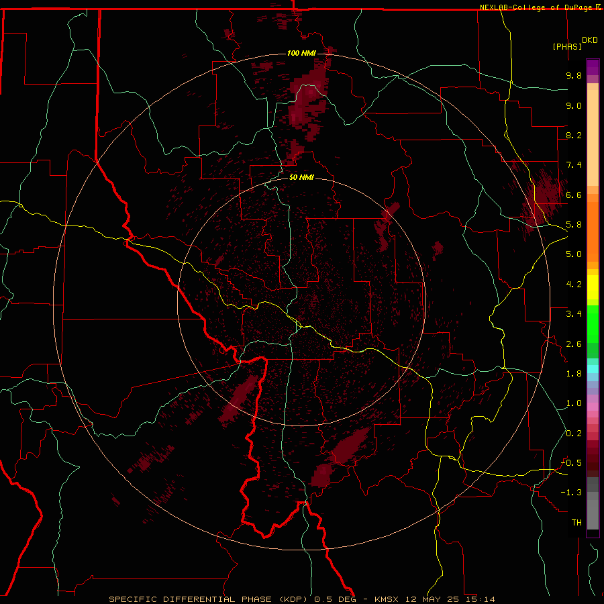Pick the bright green band of color scale
This screenshot has width=604, height=604.
pyautogui.click(x=593, y=324)
